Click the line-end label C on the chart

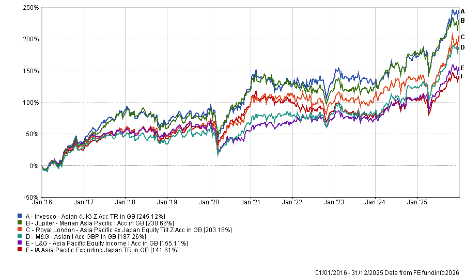click(x=462, y=37)
